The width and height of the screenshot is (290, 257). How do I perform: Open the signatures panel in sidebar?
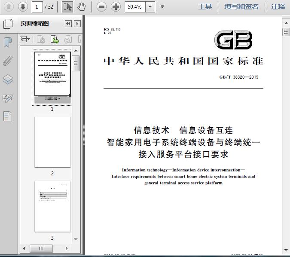(x=8, y=98)
